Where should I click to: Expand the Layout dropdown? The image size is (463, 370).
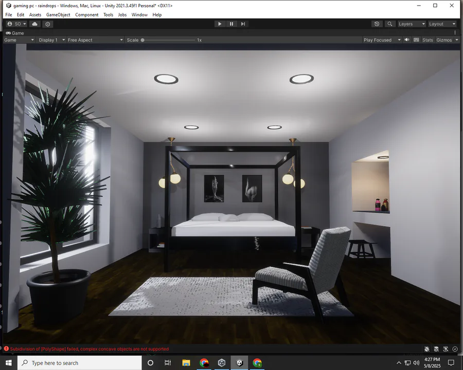[442, 24]
